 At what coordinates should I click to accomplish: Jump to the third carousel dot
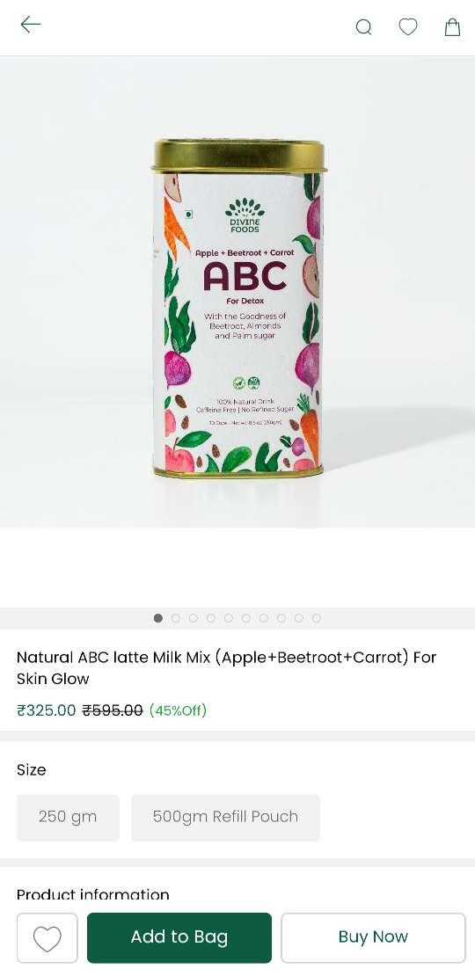coord(193,618)
